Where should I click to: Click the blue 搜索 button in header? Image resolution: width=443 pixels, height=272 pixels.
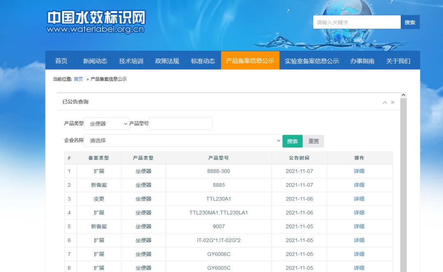[410, 23]
